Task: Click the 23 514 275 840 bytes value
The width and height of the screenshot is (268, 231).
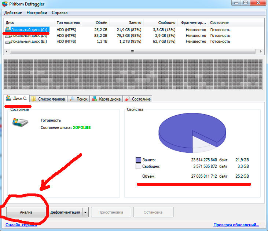Action: pos(204,160)
